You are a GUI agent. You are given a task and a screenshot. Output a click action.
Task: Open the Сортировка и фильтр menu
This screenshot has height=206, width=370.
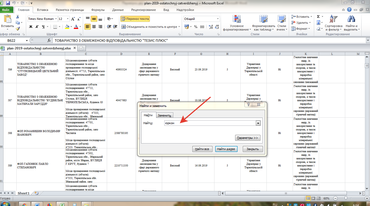click(x=333, y=23)
